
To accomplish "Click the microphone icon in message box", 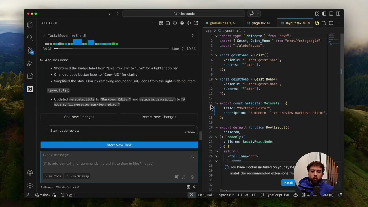I will point(192,177).
